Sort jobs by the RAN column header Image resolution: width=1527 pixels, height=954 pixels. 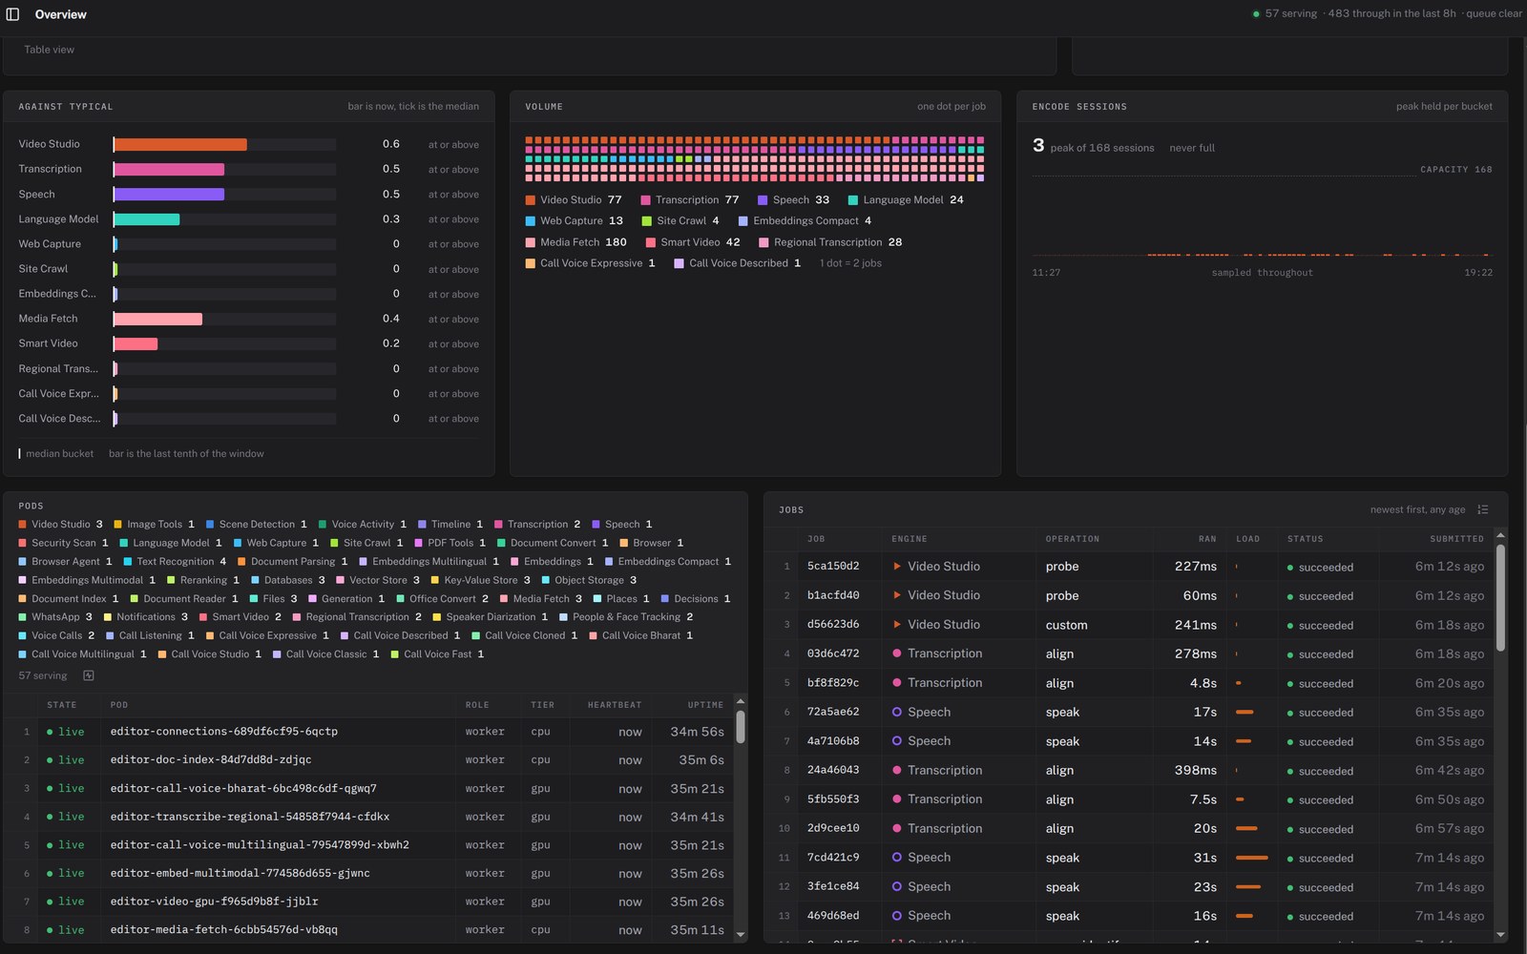(x=1207, y=539)
